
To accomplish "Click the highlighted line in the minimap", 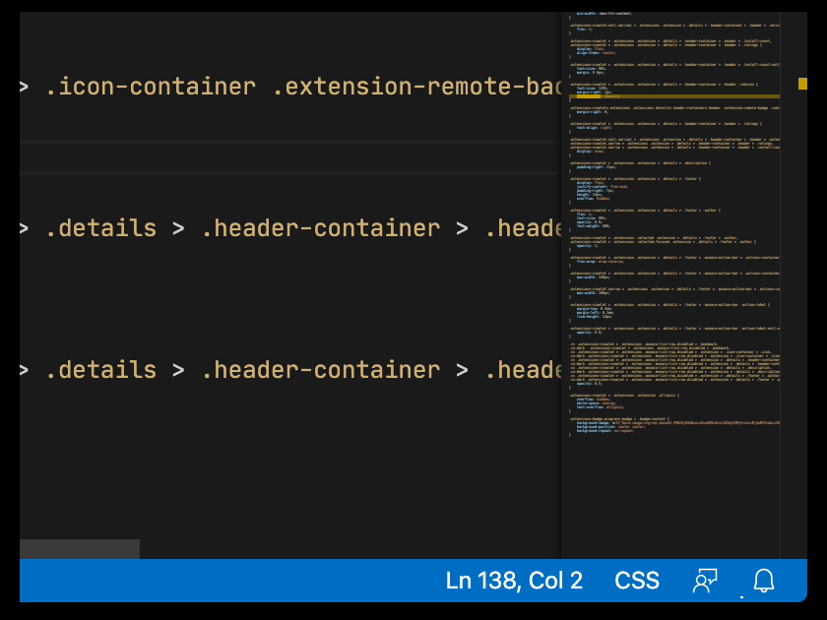I will pyautogui.click(x=675, y=96).
